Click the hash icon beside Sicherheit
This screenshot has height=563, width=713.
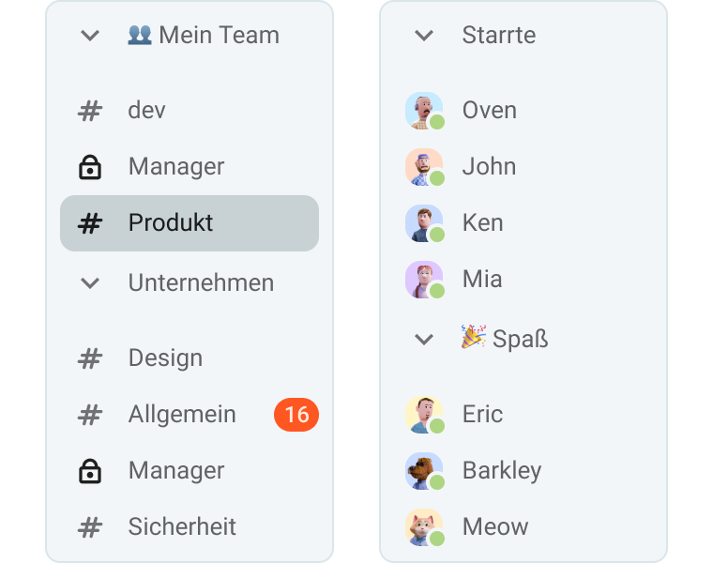pos(90,526)
